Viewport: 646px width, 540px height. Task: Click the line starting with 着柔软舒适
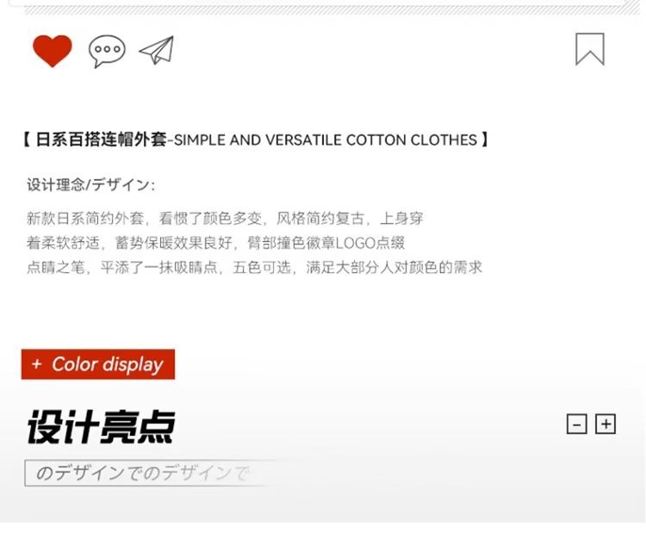pyautogui.click(x=215, y=243)
